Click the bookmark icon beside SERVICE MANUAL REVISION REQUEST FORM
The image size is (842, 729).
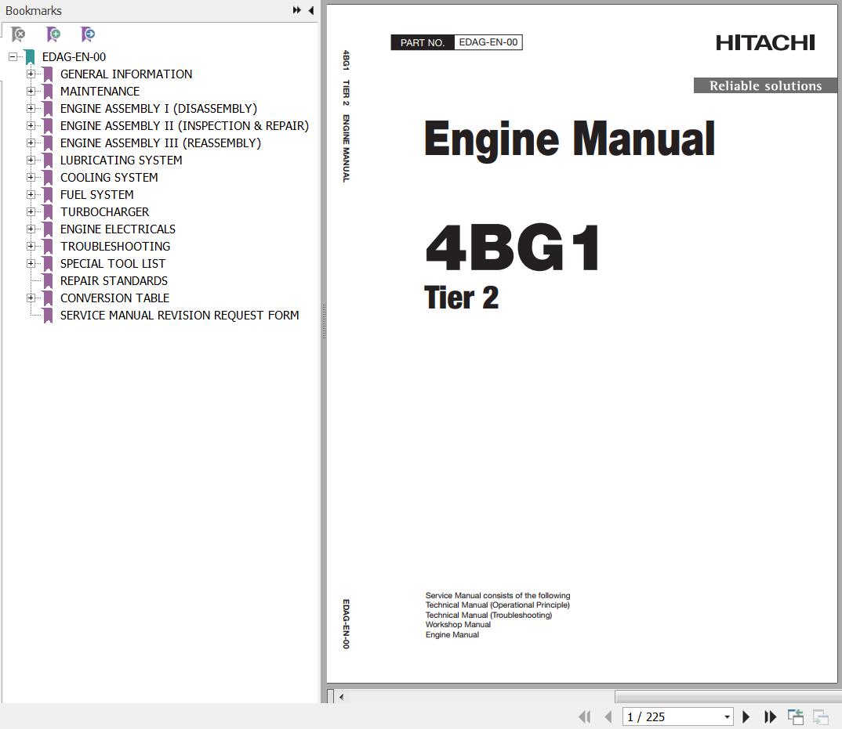tap(48, 316)
